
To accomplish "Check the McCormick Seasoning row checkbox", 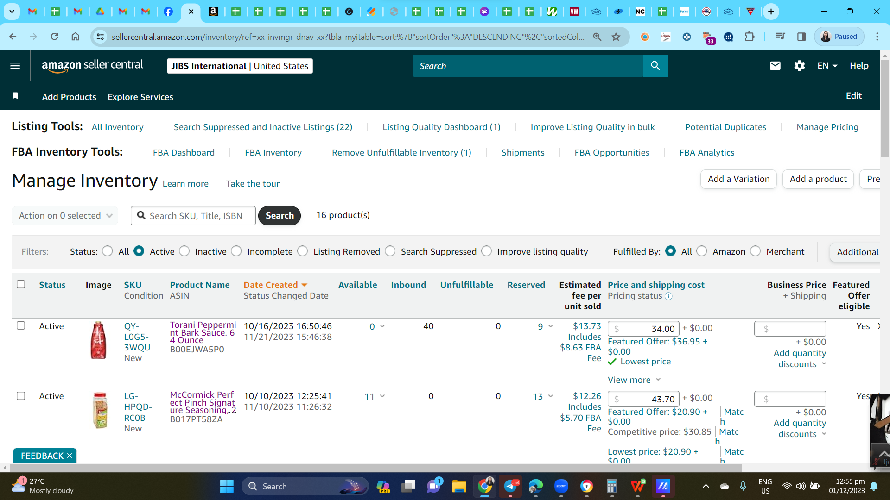I will click(21, 396).
